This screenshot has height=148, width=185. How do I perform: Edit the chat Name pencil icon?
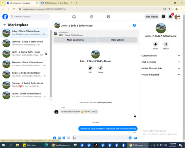coord(101,68)
